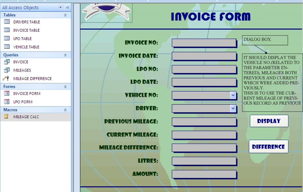The width and height of the screenshot is (303, 192).
Task: Collapse the Forms group
Action: click(65, 87)
